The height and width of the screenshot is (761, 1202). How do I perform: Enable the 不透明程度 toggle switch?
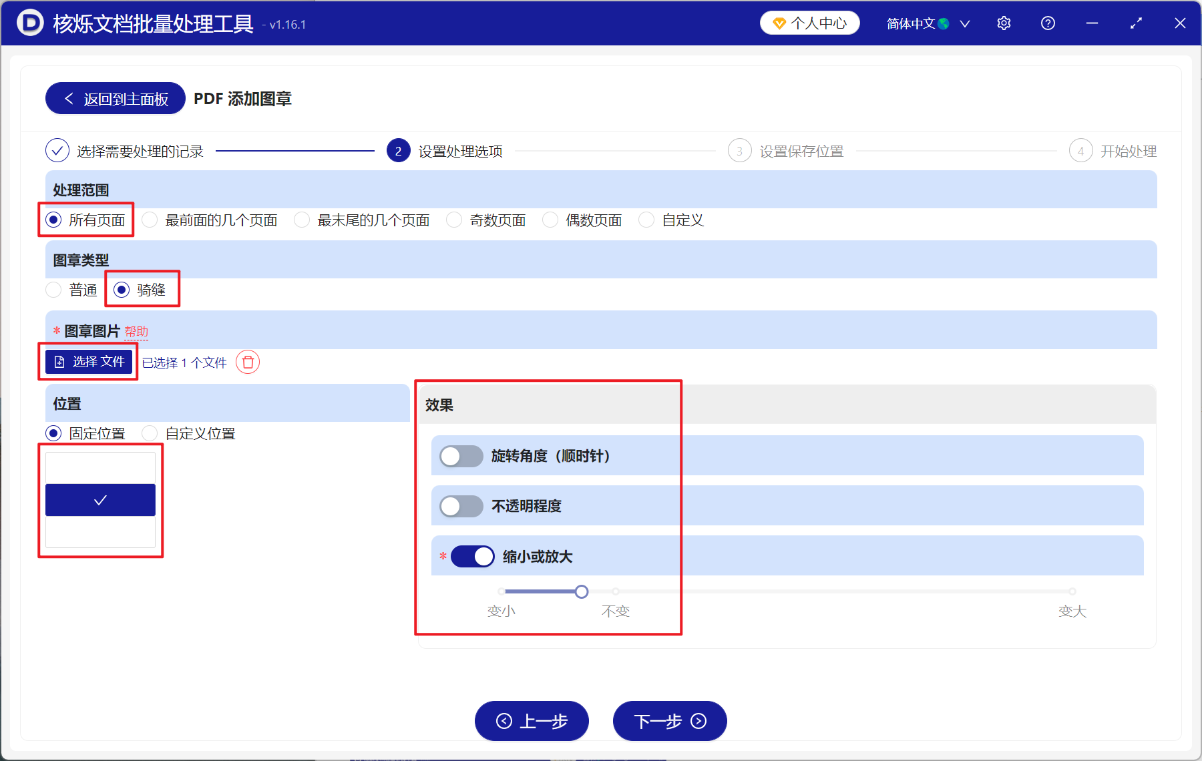460,506
